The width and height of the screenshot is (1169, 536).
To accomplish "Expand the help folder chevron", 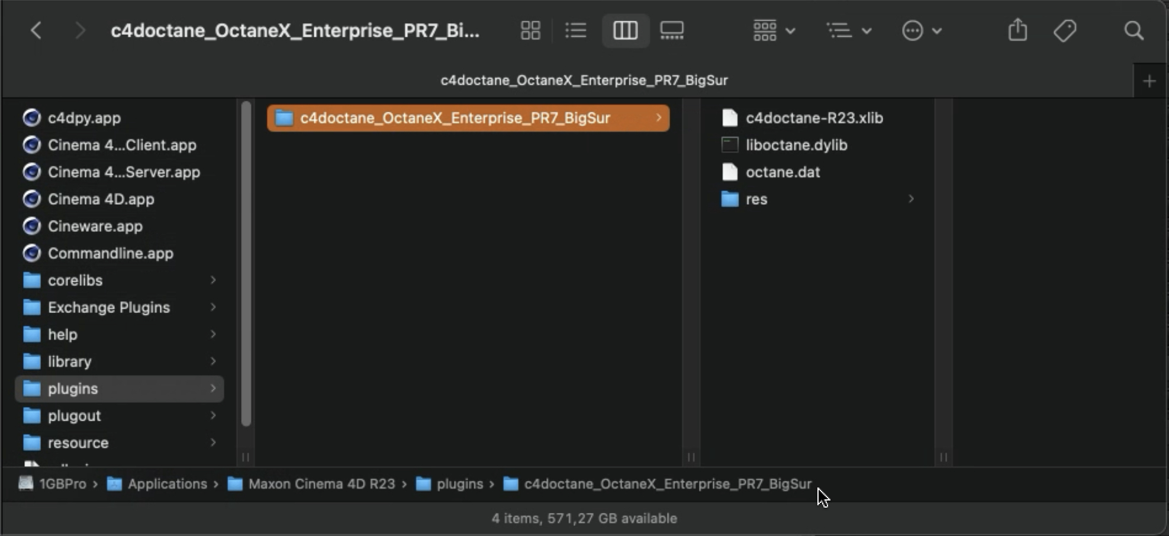I will [x=213, y=334].
